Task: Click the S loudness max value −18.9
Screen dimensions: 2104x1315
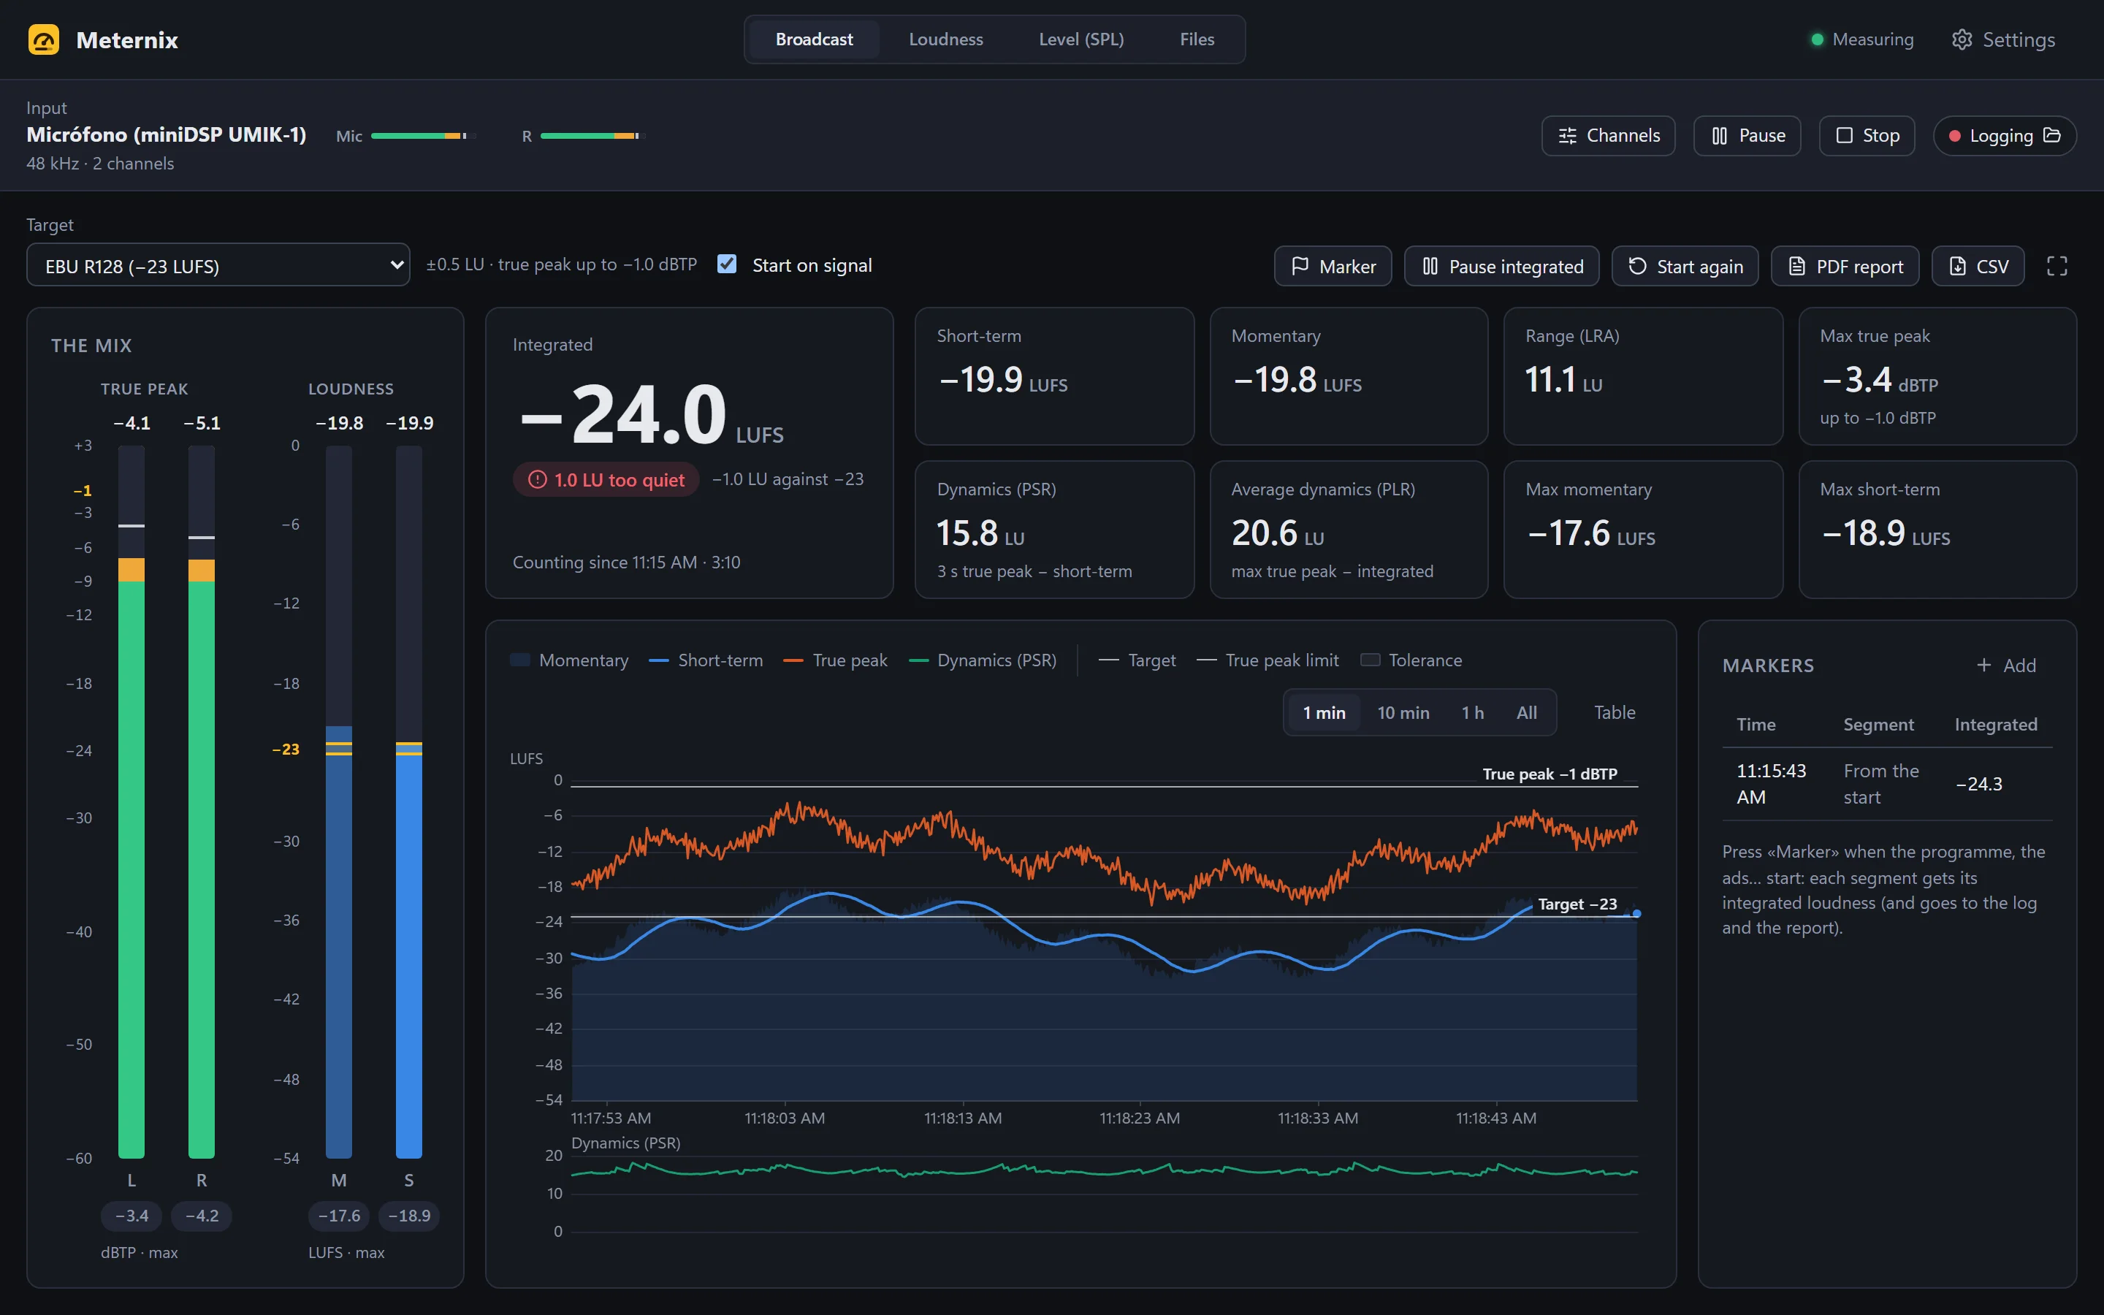Action: tap(408, 1216)
